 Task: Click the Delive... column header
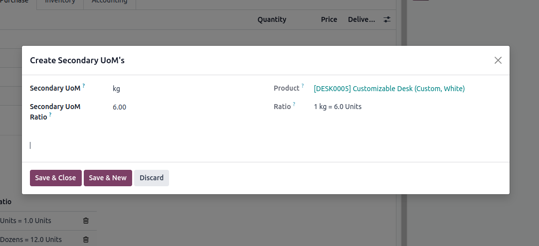(x=361, y=19)
